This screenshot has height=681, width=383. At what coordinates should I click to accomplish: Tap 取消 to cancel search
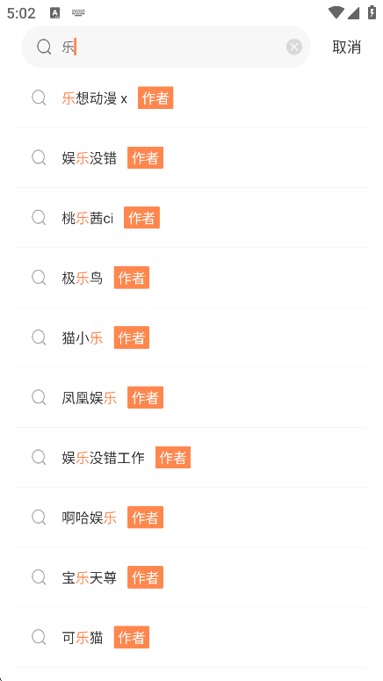tap(346, 47)
